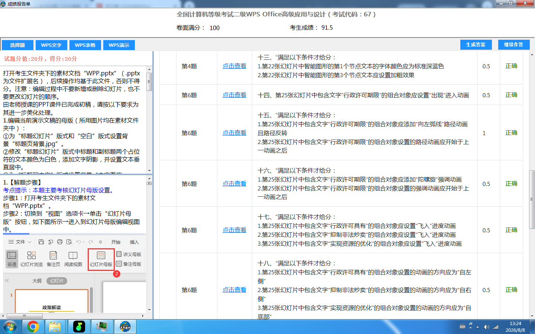The width and height of the screenshot is (535, 334).
Task: Click the Save icon in the tutorial image
Action: (x=41, y=242)
